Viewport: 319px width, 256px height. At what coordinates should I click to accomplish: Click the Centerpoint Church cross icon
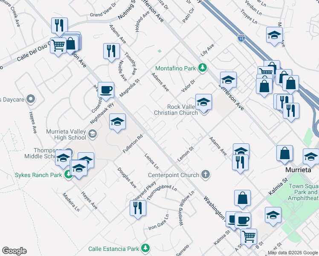206,175
